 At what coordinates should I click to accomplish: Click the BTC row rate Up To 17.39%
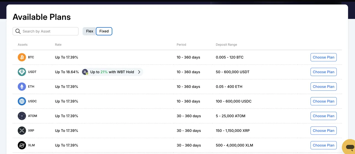(67, 57)
